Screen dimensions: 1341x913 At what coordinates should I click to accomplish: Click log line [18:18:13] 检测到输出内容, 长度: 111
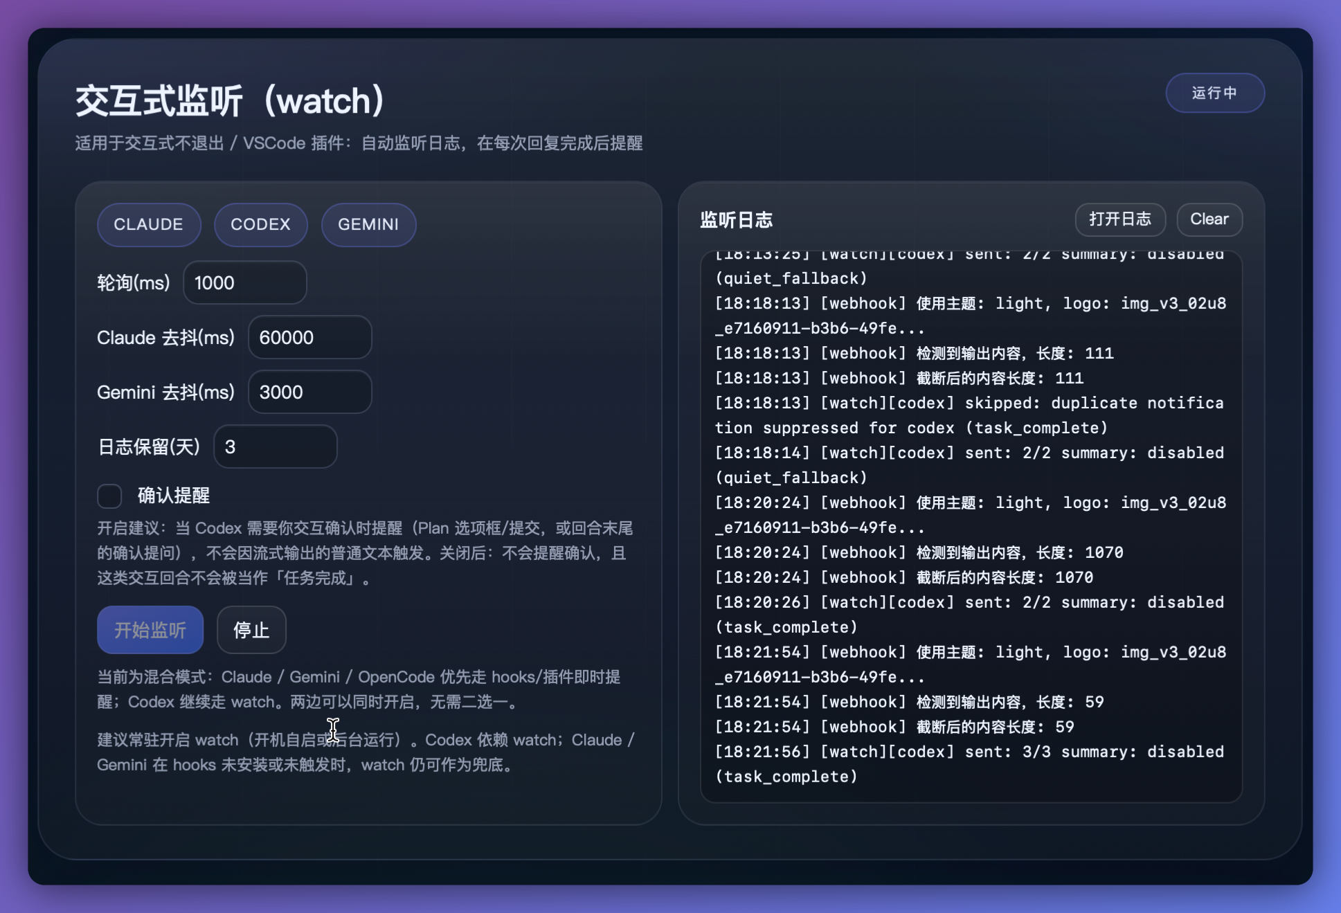coord(915,353)
